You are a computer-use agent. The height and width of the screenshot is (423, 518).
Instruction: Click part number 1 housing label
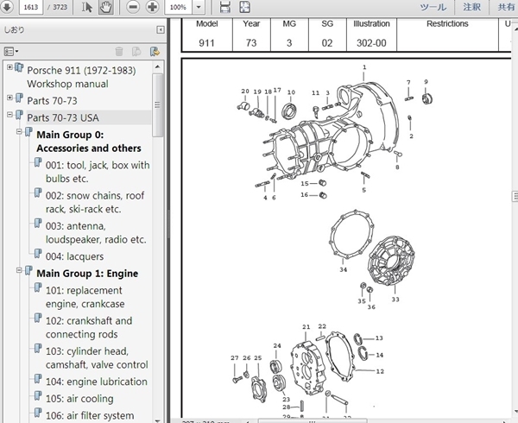pyautogui.click(x=364, y=67)
